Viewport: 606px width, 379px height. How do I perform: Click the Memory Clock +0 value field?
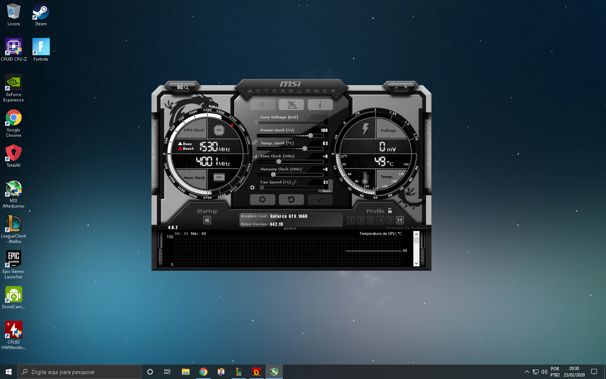click(x=325, y=169)
